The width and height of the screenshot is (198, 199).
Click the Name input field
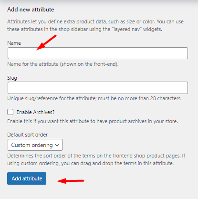(98, 53)
